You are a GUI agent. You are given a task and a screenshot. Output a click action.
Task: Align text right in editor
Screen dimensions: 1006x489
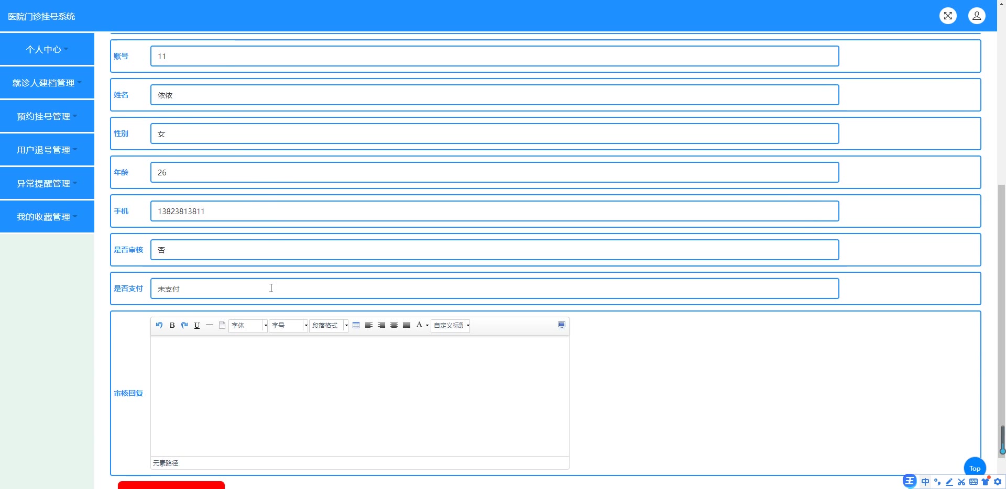tap(381, 325)
